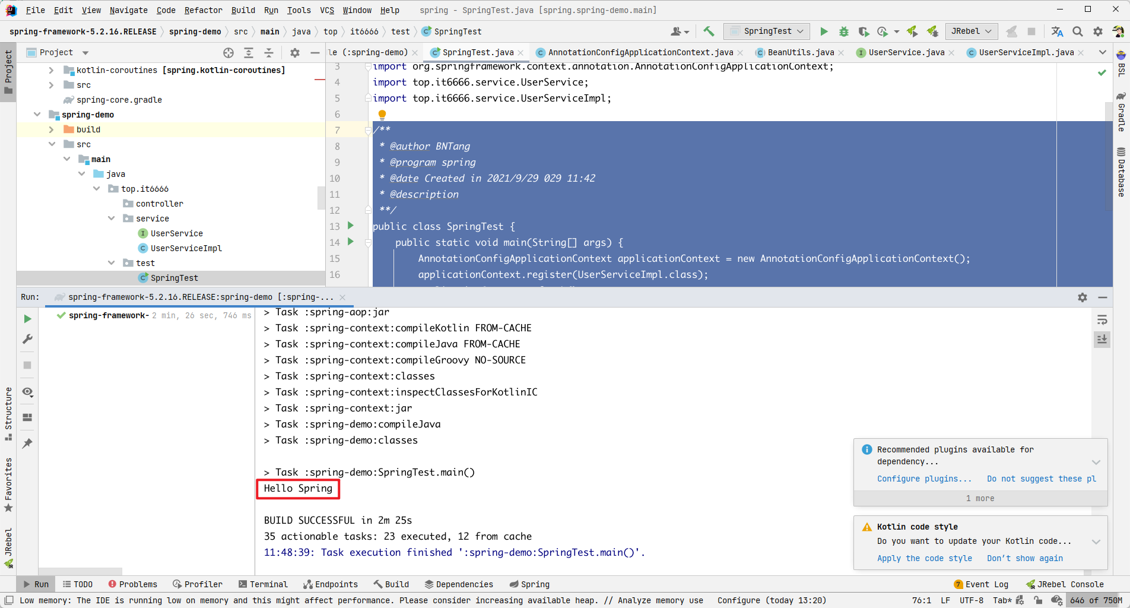This screenshot has height=608, width=1130.
Task: Open the account avatar icon top right
Action: point(1118,31)
